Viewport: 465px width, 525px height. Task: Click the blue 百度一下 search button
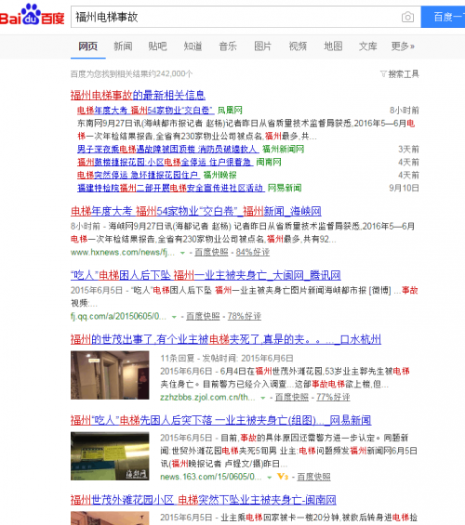(443, 17)
